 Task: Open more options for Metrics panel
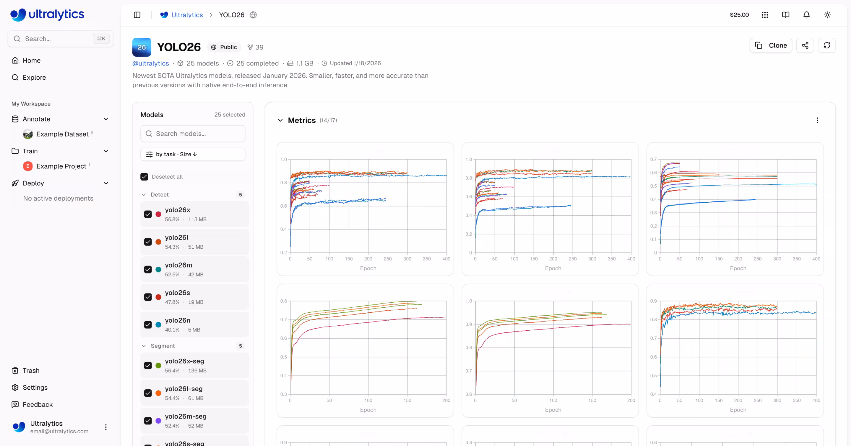tap(817, 120)
